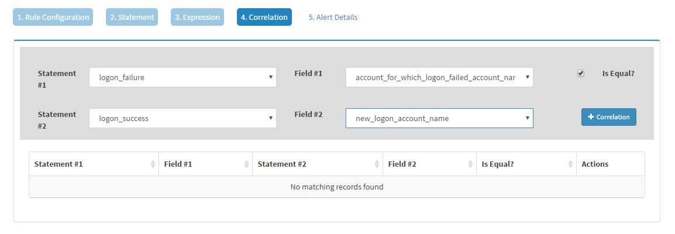Image resolution: width=675 pixels, height=234 pixels.
Task: Select the 4. Correlation step tab
Action: [264, 17]
